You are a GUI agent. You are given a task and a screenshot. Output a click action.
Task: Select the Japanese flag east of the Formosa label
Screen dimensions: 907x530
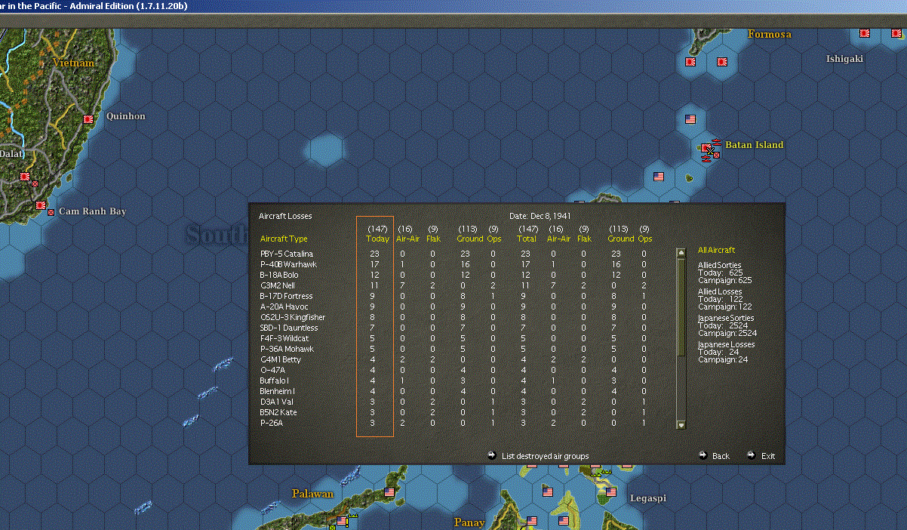[x=865, y=33]
